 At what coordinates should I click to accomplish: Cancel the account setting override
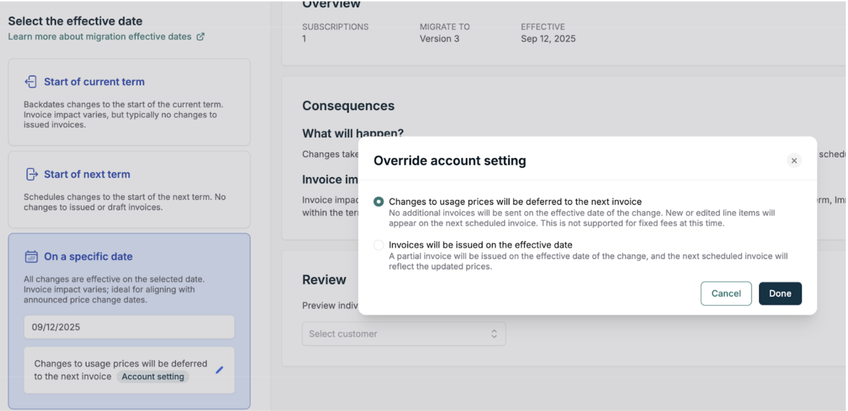(x=725, y=293)
